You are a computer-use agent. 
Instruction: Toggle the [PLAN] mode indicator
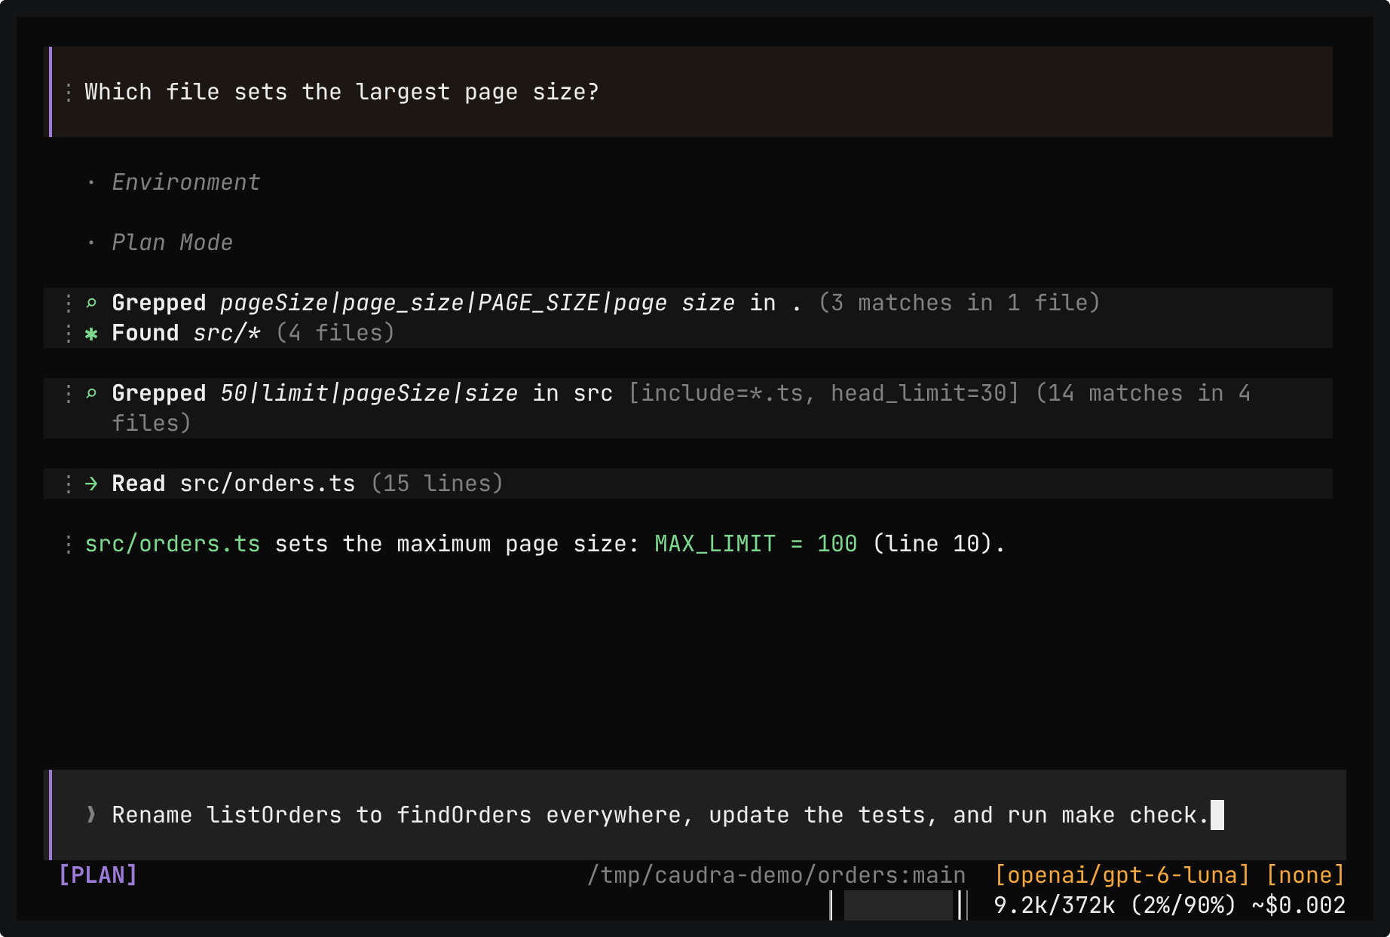pyautogui.click(x=98, y=875)
